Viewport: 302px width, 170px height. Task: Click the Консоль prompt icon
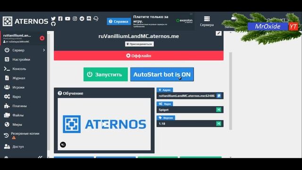click(7, 68)
